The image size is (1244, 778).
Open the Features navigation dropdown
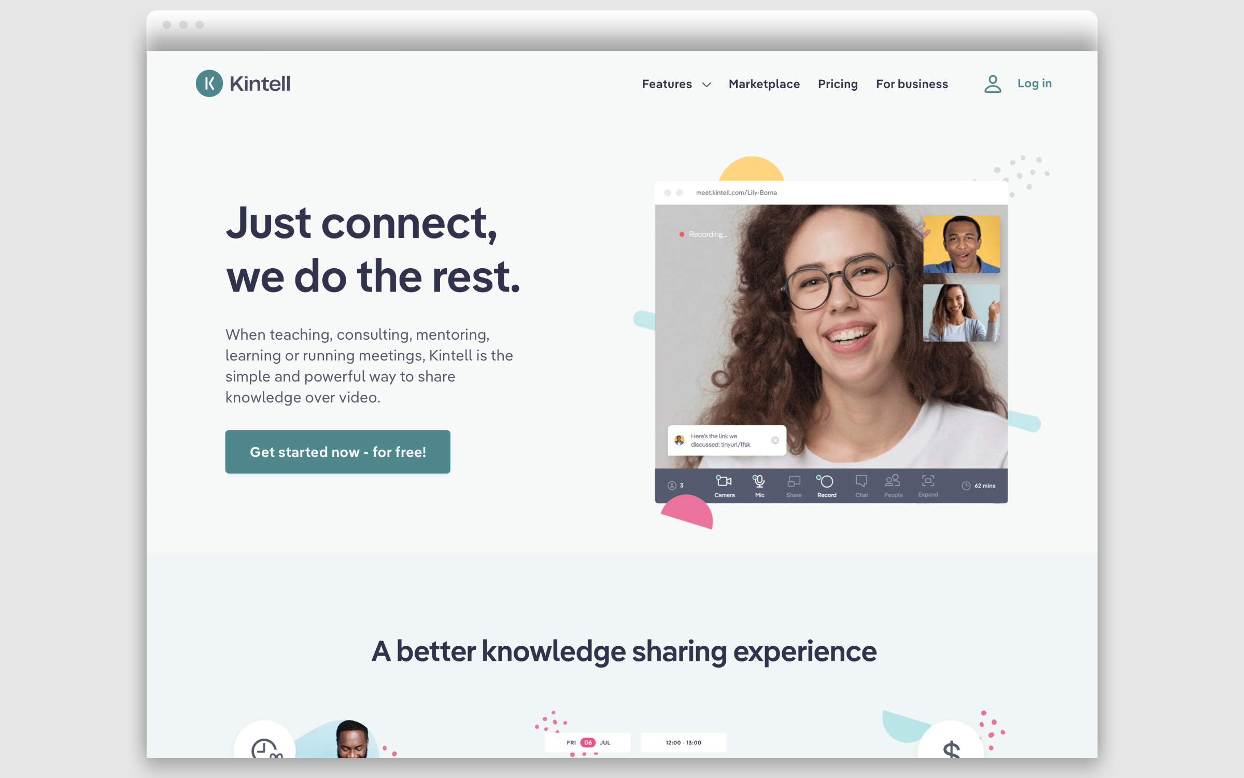pyautogui.click(x=674, y=84)
